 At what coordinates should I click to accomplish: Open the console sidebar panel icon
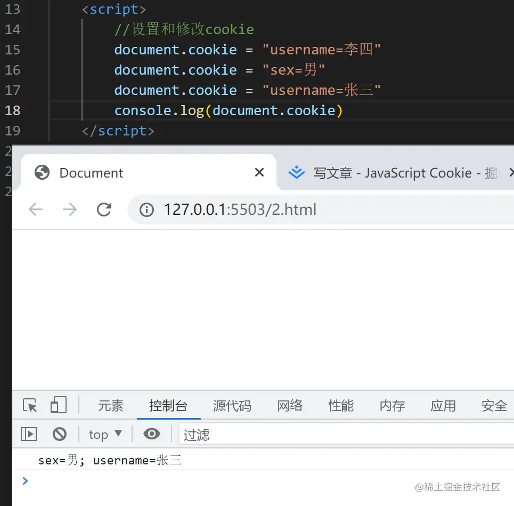click(x=29, y=434)
